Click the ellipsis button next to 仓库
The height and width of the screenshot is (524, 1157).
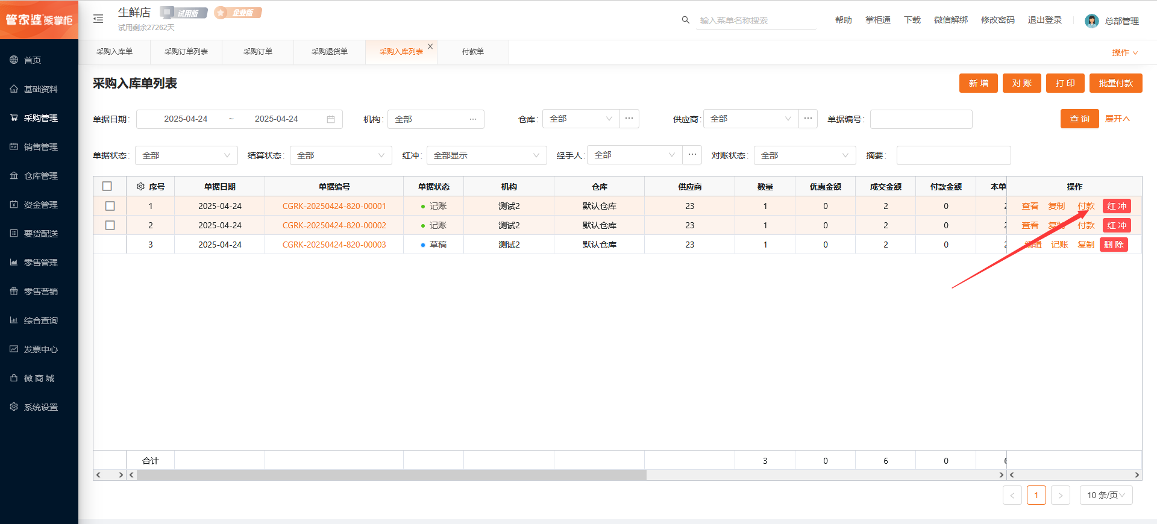tap(629, 119)
